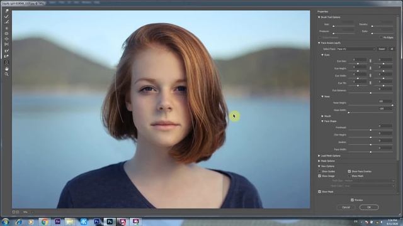
Task: Open Google Chrome from the taskbar
Action: [45, 222]
